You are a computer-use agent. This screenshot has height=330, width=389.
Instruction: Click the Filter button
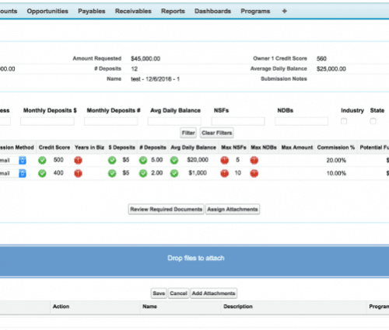(x=188, y=133)
